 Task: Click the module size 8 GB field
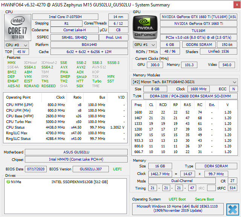coord(155,89)
